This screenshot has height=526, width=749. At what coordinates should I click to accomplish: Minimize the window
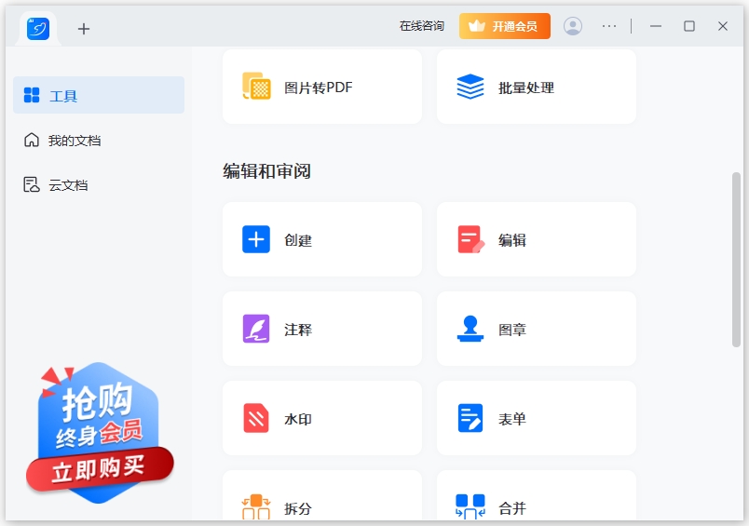coord(656,26)
